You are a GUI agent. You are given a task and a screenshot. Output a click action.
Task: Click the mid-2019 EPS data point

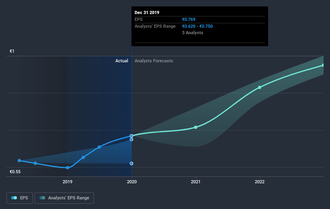point(99,147)
